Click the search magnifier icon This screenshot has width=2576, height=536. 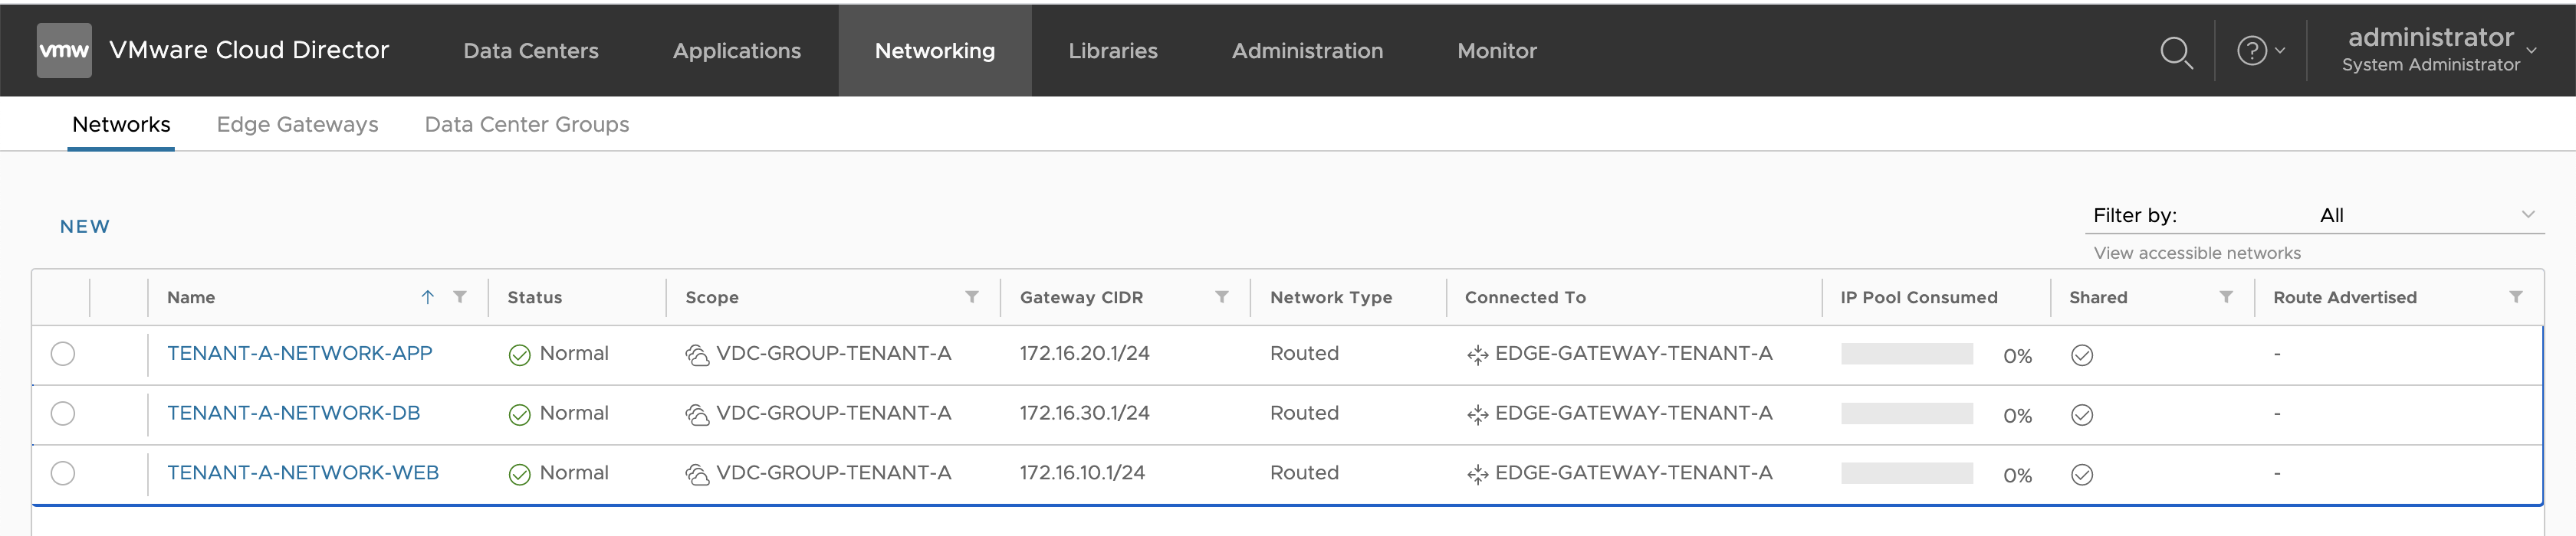click(2175, 51)
